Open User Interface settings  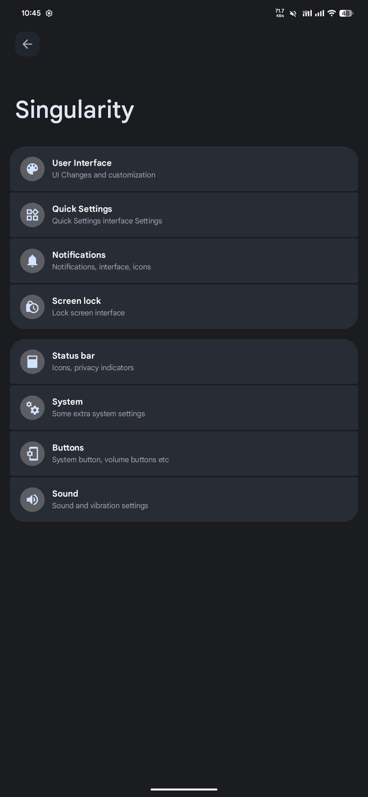click(184, 169)
